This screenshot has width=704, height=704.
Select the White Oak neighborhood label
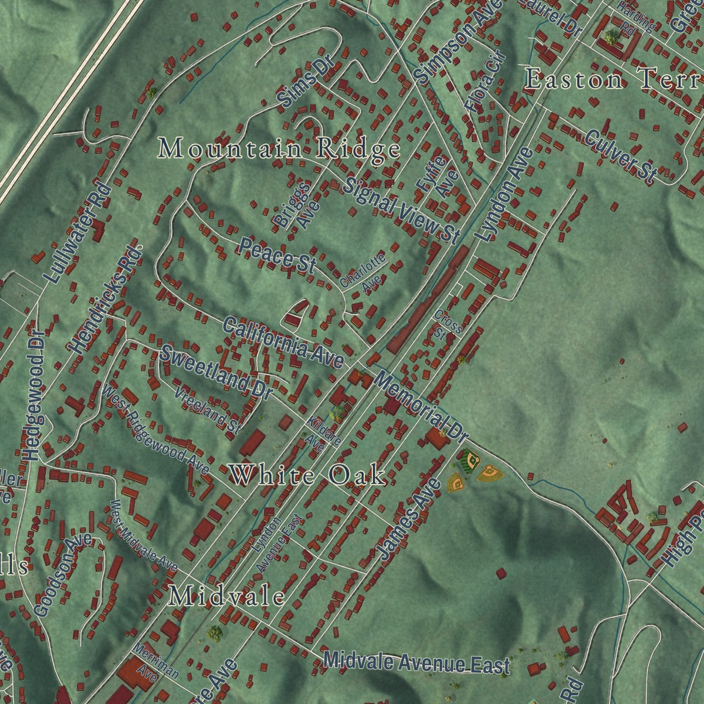coord(307,475)
